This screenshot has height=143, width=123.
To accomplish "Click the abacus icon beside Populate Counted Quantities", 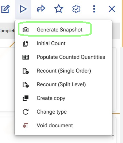I will point(26,57).
